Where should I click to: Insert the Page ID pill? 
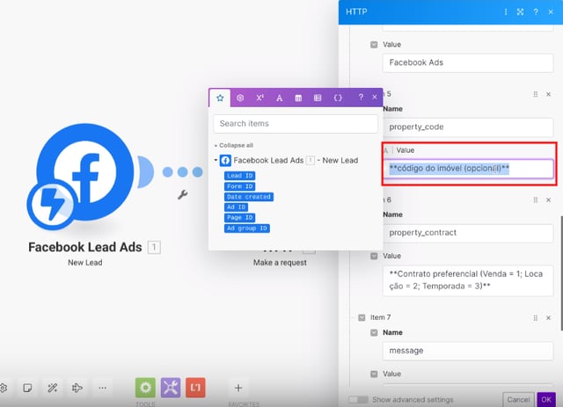[240, 217]
